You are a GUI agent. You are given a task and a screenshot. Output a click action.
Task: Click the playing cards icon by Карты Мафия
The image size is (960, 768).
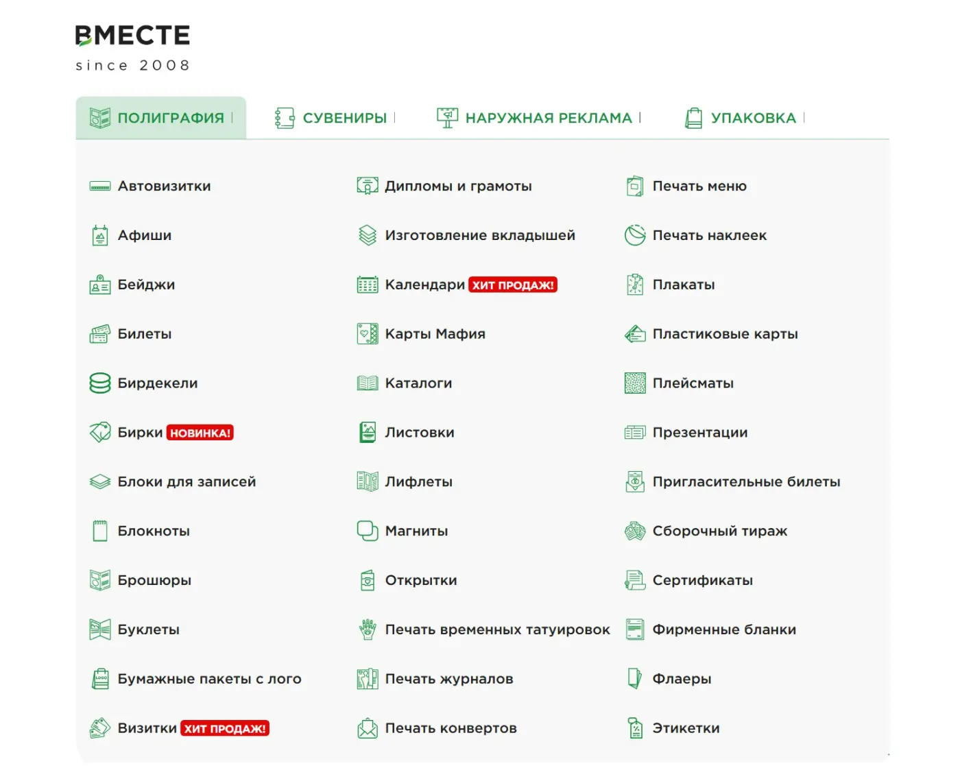(x=368, y=334)
